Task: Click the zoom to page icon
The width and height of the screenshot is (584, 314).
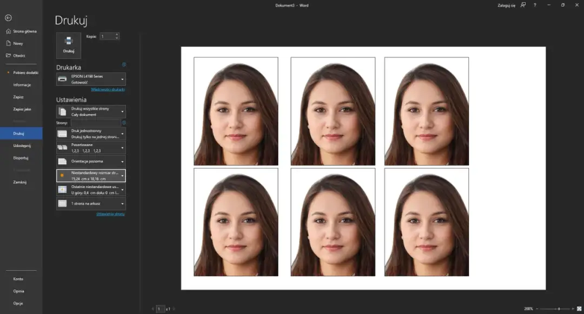Action: pos(579,309)
